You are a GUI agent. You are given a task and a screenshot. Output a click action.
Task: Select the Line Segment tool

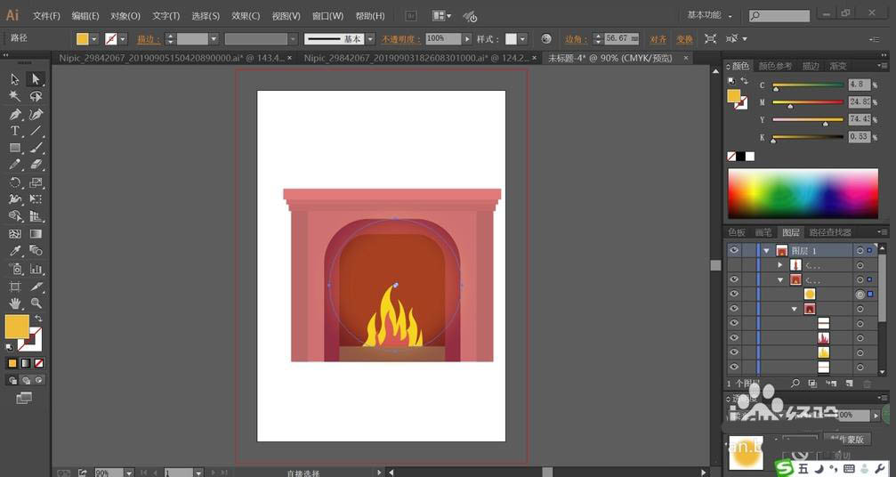[x=36, y=131]
